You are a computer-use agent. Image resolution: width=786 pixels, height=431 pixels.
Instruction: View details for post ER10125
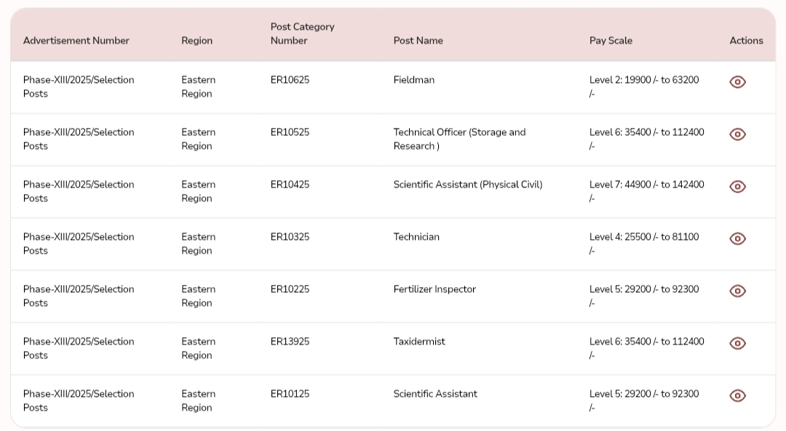coord(737,395)
